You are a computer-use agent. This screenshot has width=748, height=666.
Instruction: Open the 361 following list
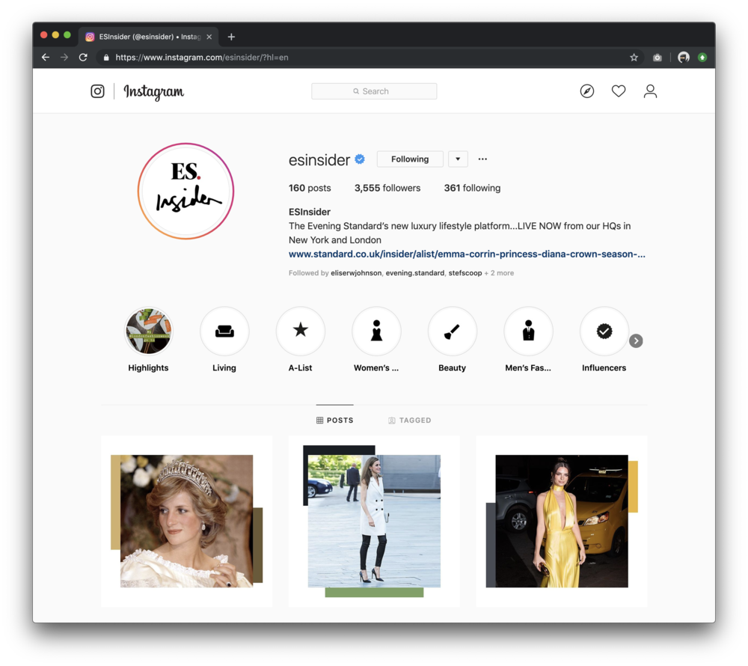click(x=472, y=188)
